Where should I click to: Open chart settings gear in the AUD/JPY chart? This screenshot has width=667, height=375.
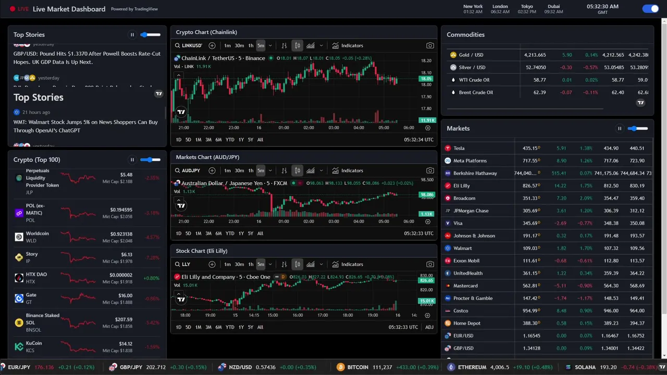(x=428, y=221)
